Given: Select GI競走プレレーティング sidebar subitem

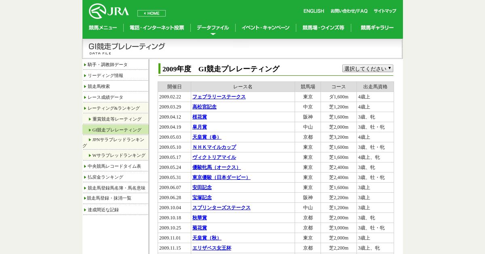Looking at the screenshot, I should point(117,130).
